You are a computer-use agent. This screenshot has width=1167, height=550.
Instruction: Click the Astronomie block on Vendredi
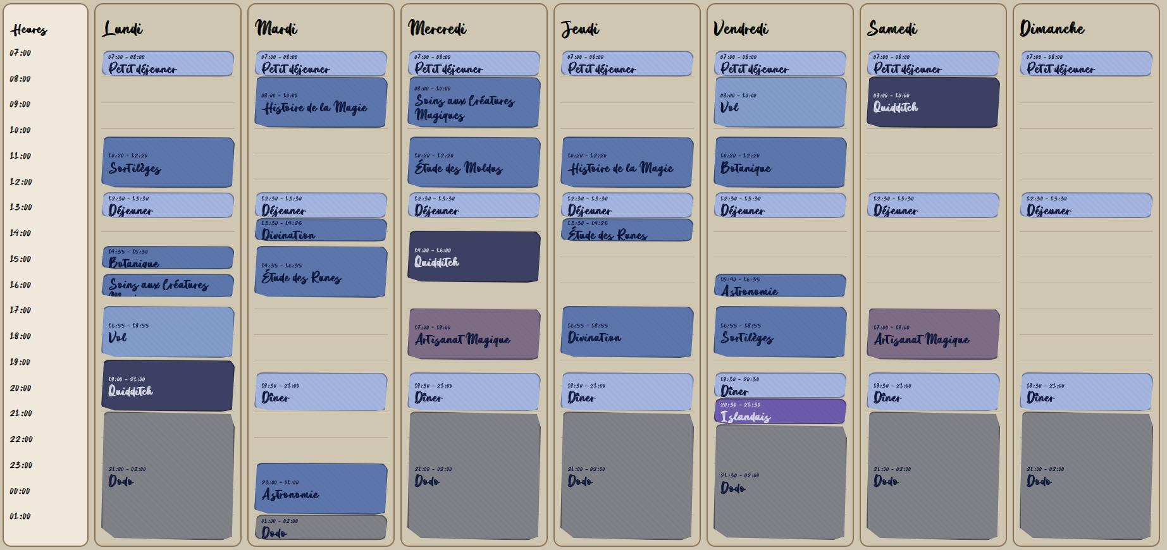(780, 286)
